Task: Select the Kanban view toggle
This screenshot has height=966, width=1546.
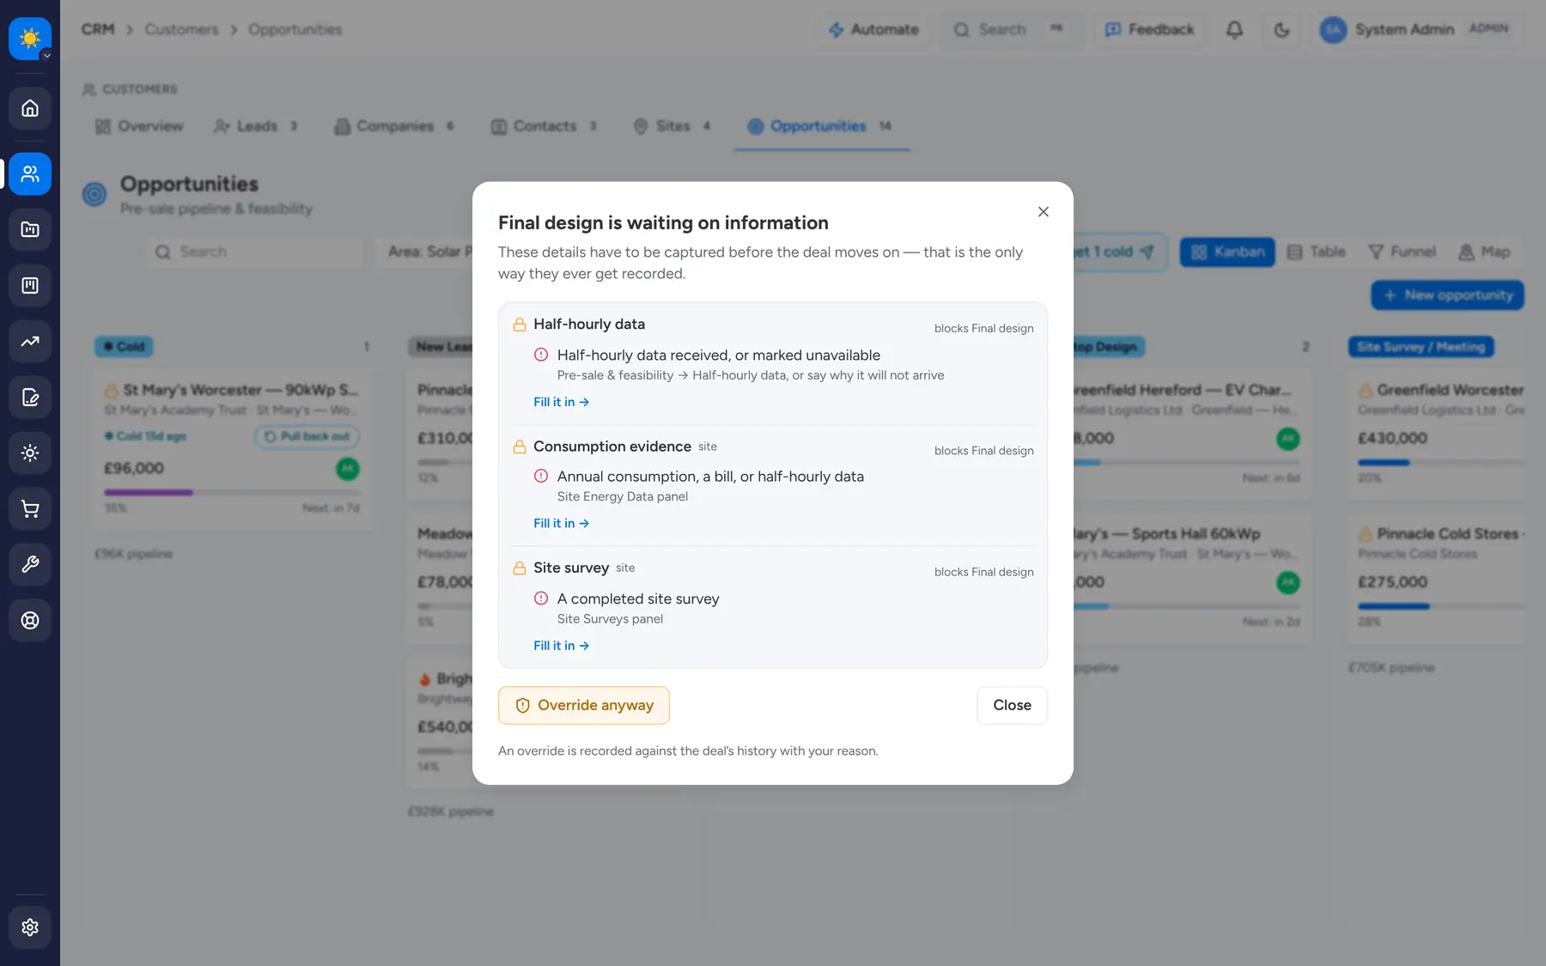Action: tap(1227, 252)
